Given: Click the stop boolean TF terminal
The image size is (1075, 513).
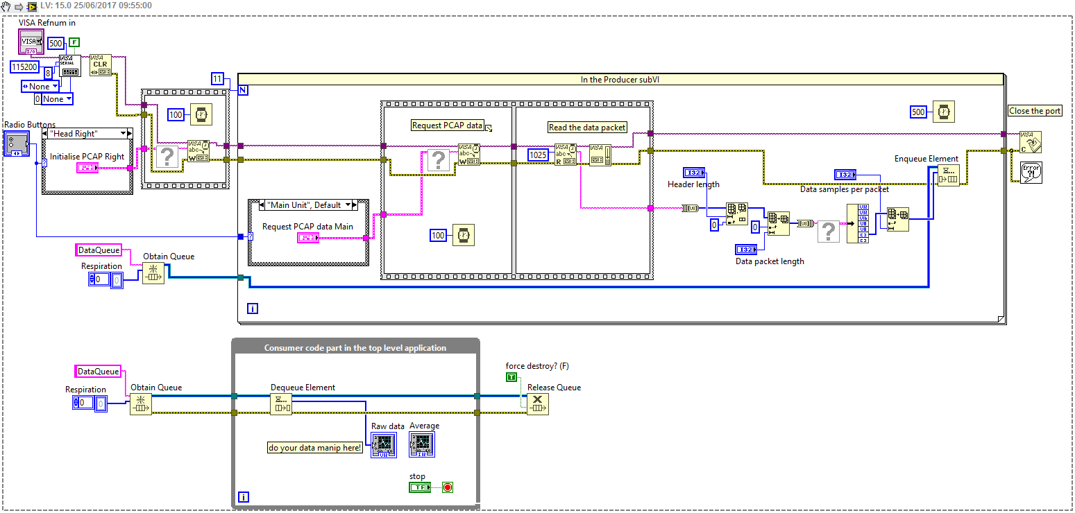Looking at the screenshot, I should (420, 487).
